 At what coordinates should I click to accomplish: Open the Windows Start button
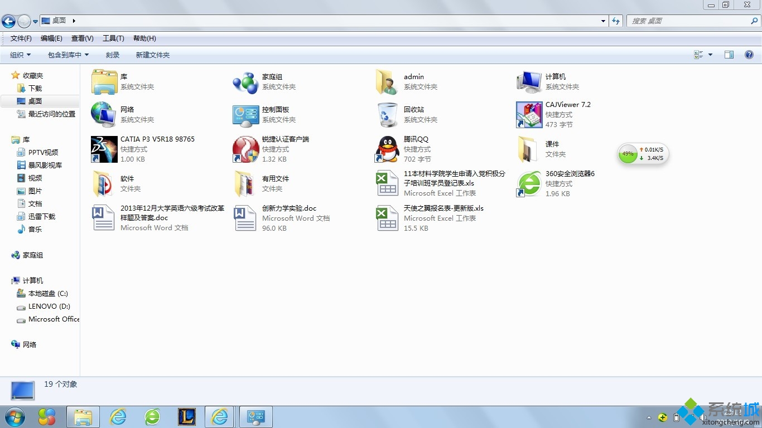15,417
